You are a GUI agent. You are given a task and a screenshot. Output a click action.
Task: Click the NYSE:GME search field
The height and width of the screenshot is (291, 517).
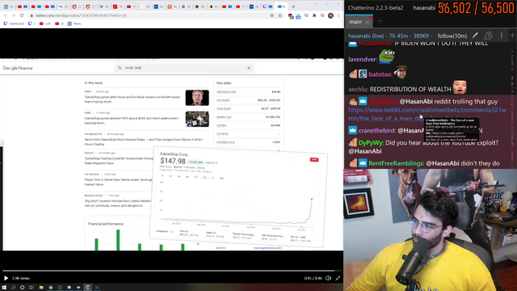(x=185, y=68)
